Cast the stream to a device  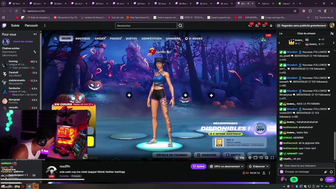(261, 158)
